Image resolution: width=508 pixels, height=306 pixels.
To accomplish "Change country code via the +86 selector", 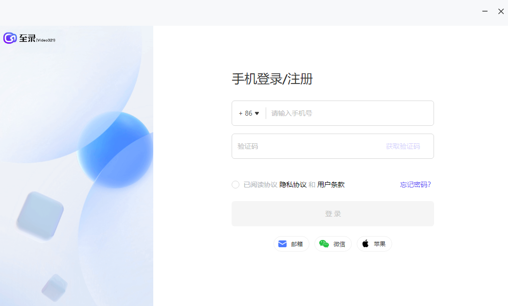I will pyautogui.click(x=249, y=113).
